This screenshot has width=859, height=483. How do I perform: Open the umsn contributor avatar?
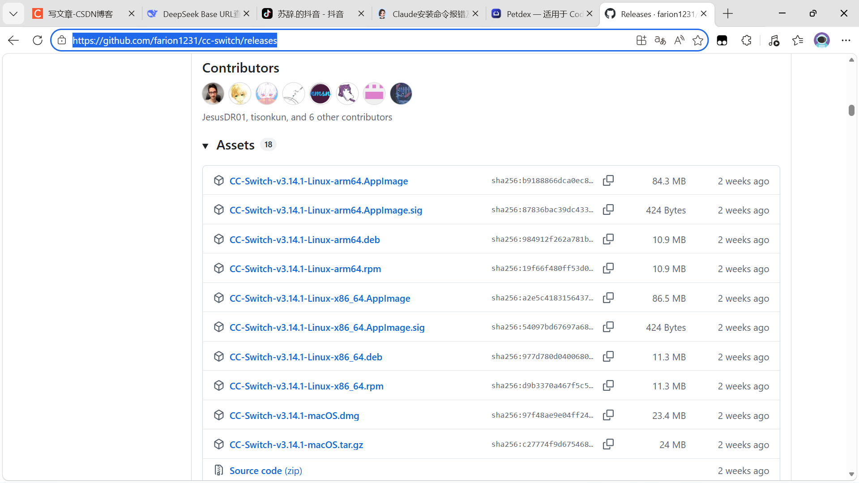(x=321, y=94)
